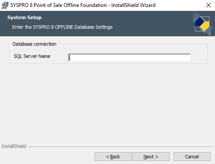Click the 'System Setup' heading

tap(24, 17)
